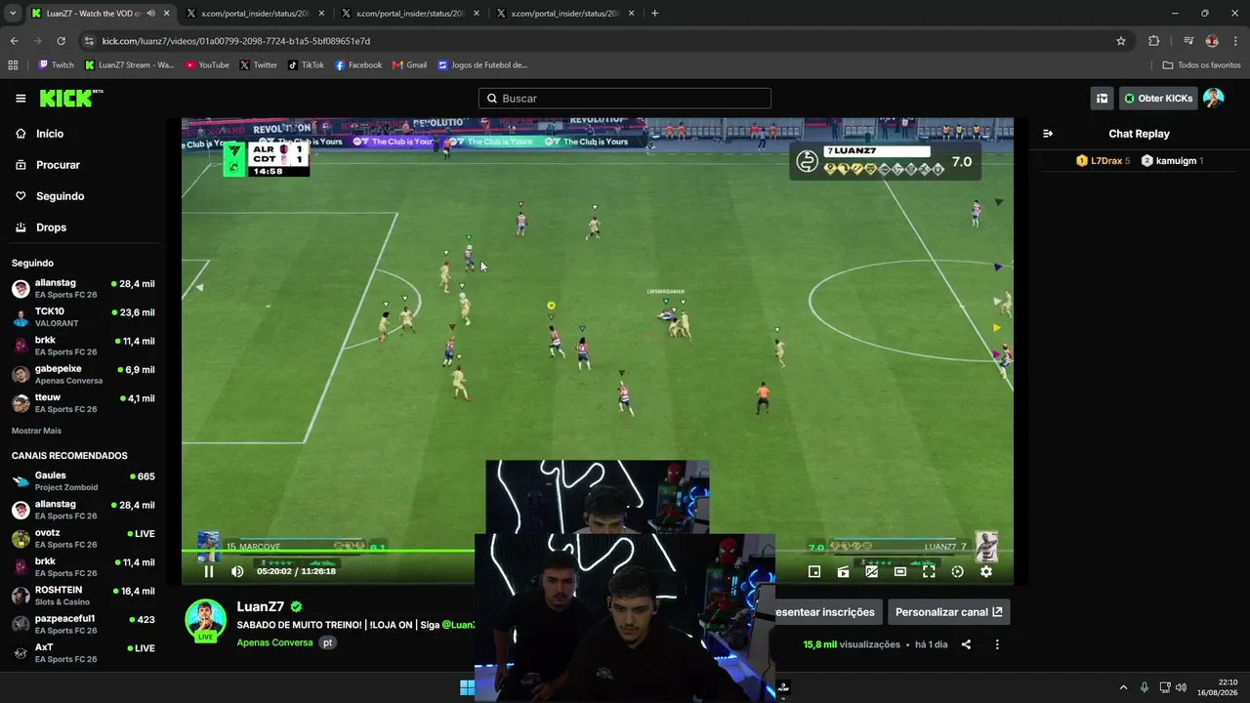The width and height of the screenshot is (1250, 703).
Task: Open the Chrome three-dot menu
Action: click(x=1236, y=41)
